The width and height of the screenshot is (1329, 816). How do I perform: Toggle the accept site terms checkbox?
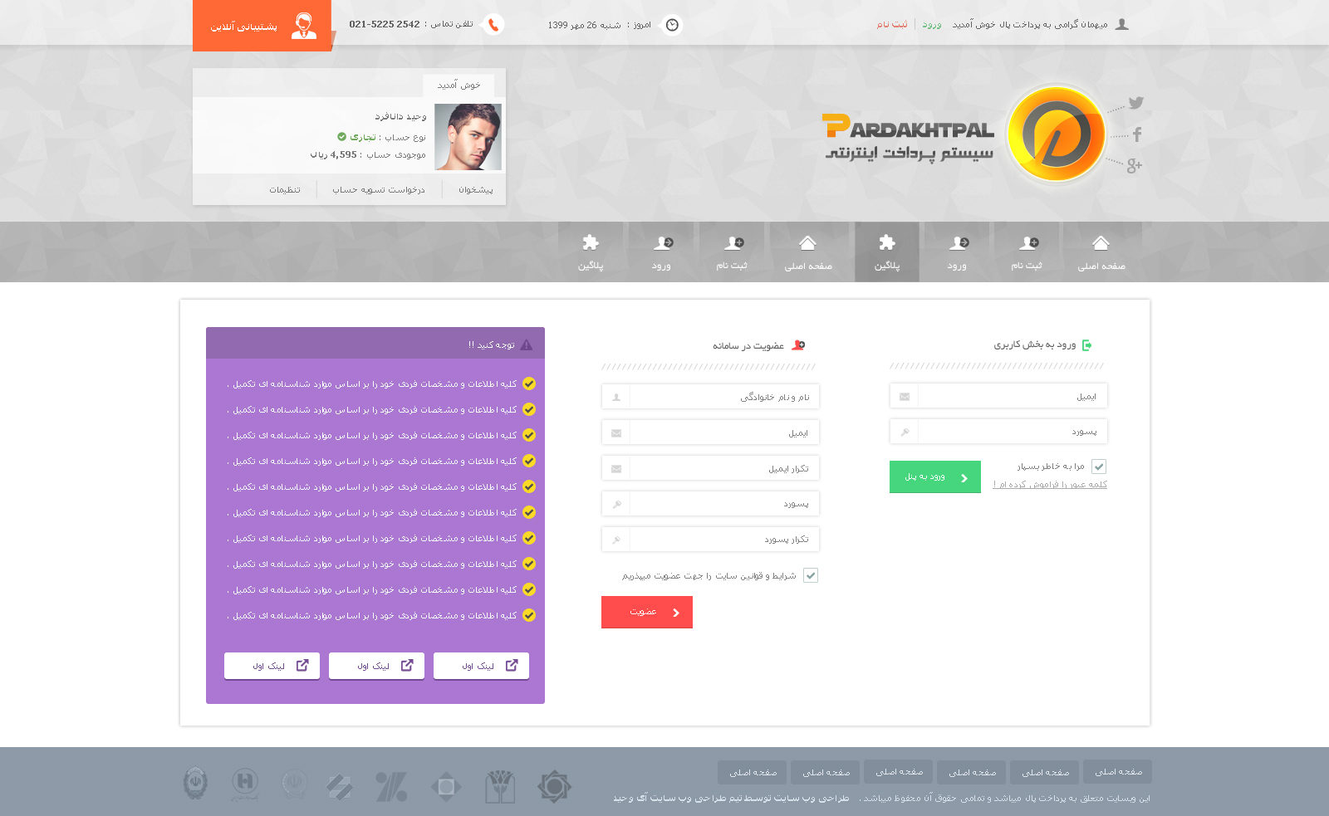811,575
